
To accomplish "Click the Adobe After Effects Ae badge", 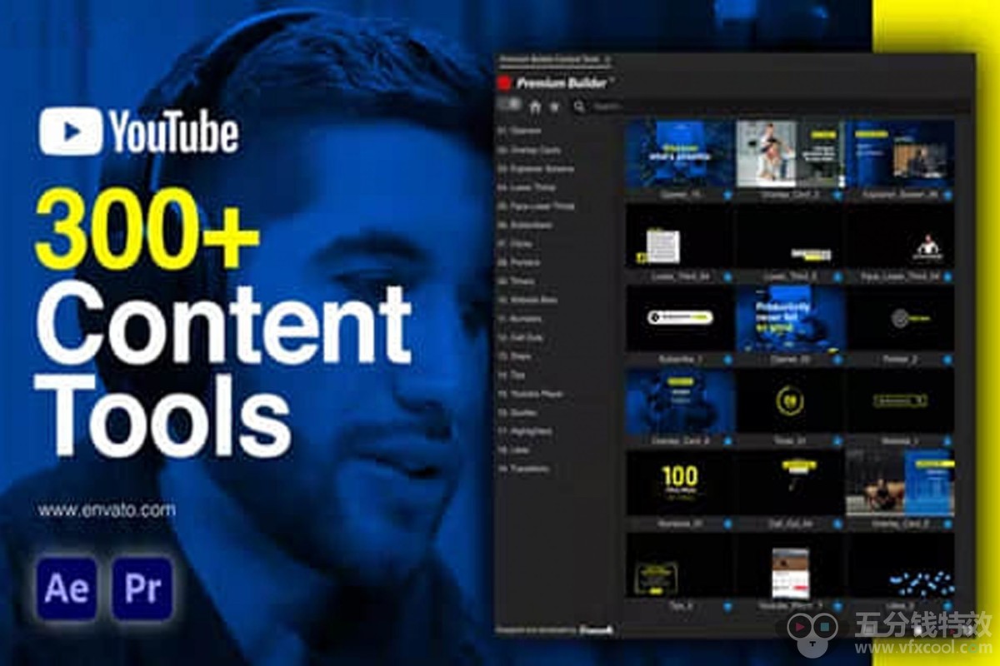I will pyautogui.click(x=67, y=589).
